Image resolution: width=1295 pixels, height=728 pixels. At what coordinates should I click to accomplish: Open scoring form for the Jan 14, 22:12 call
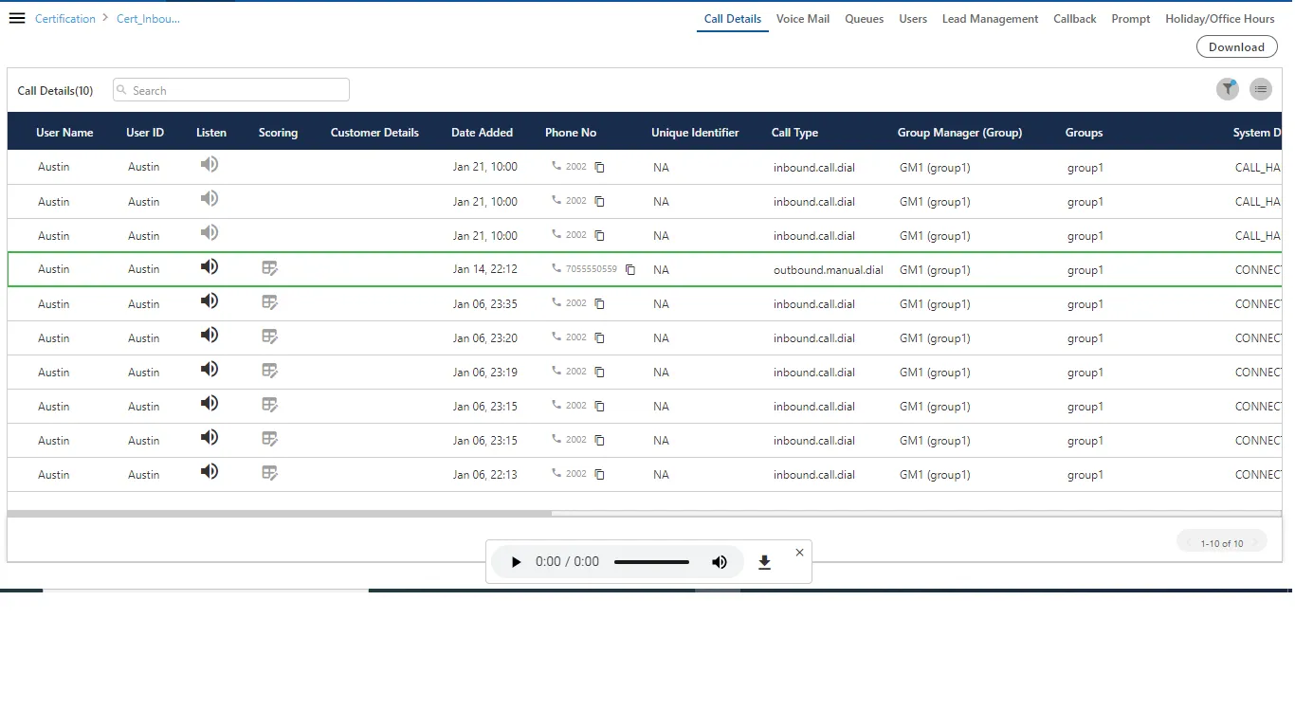270,269
